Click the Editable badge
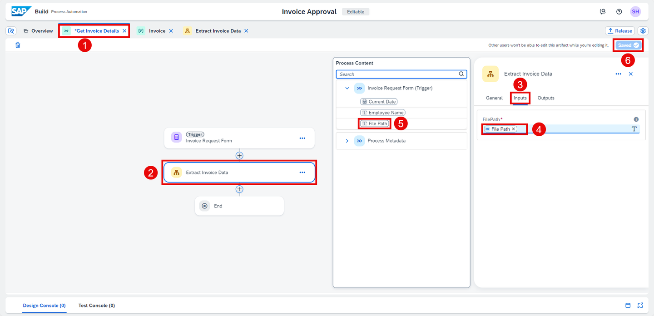This screenshot has height=316, width=654. [x=356, y=12]
